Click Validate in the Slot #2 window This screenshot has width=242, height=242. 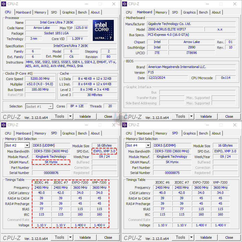click(x=85, y=237)
